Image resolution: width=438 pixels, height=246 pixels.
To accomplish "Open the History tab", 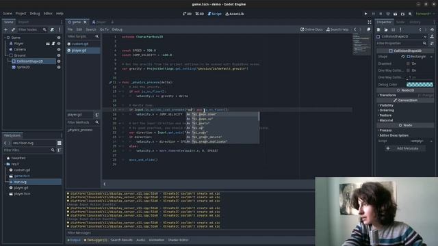I will pyautogui.click(x=415, y=22).
